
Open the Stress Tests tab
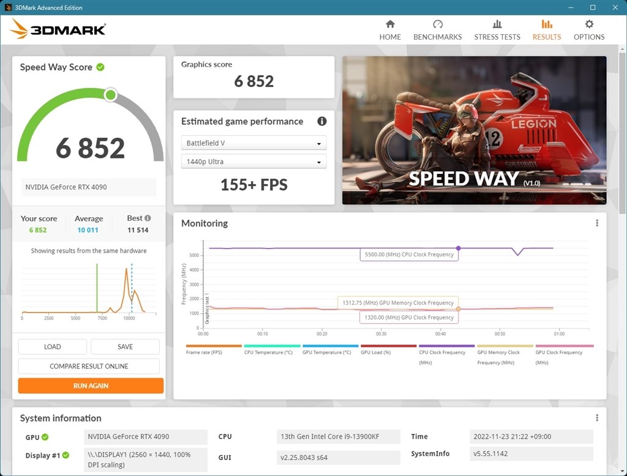tap(497, 31)
